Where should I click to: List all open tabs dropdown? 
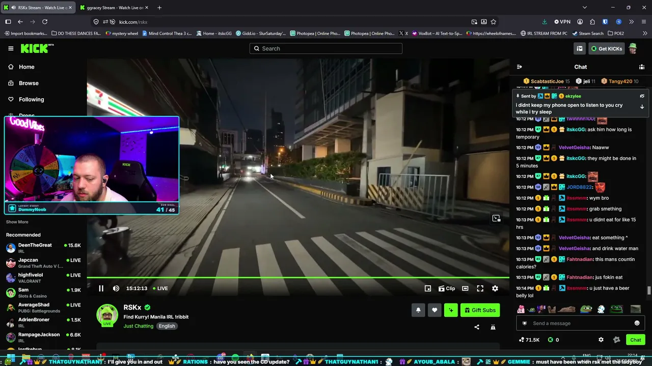[x=585, y=8]
